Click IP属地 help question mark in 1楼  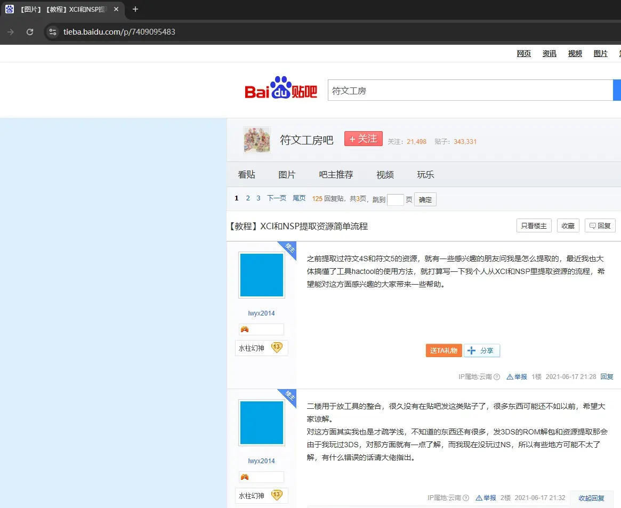click(x=497, y=377)
